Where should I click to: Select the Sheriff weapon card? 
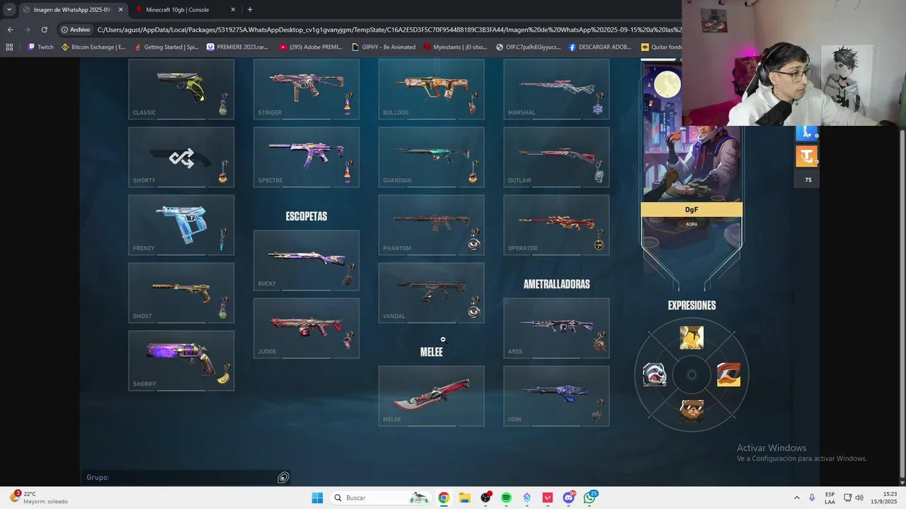click(x=181, y=361)
